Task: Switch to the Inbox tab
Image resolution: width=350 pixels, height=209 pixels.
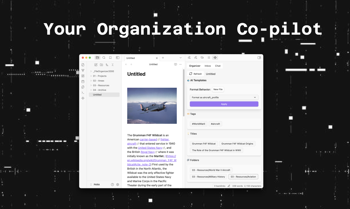Action: (208, 66)
